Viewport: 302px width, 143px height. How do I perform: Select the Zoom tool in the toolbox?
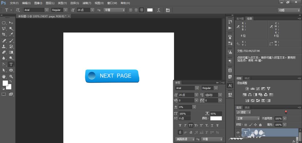click(11, 76)
